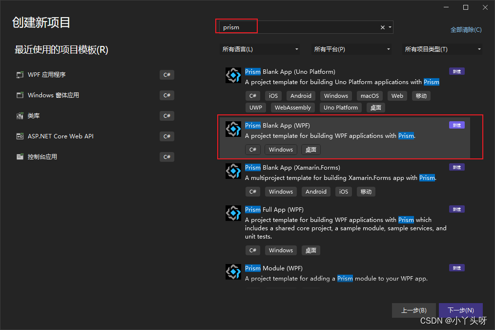Click the Windows tag under Prism Blank App (WPF)
The width and height of the screenshot is (495, 330).
click(281, 150)
